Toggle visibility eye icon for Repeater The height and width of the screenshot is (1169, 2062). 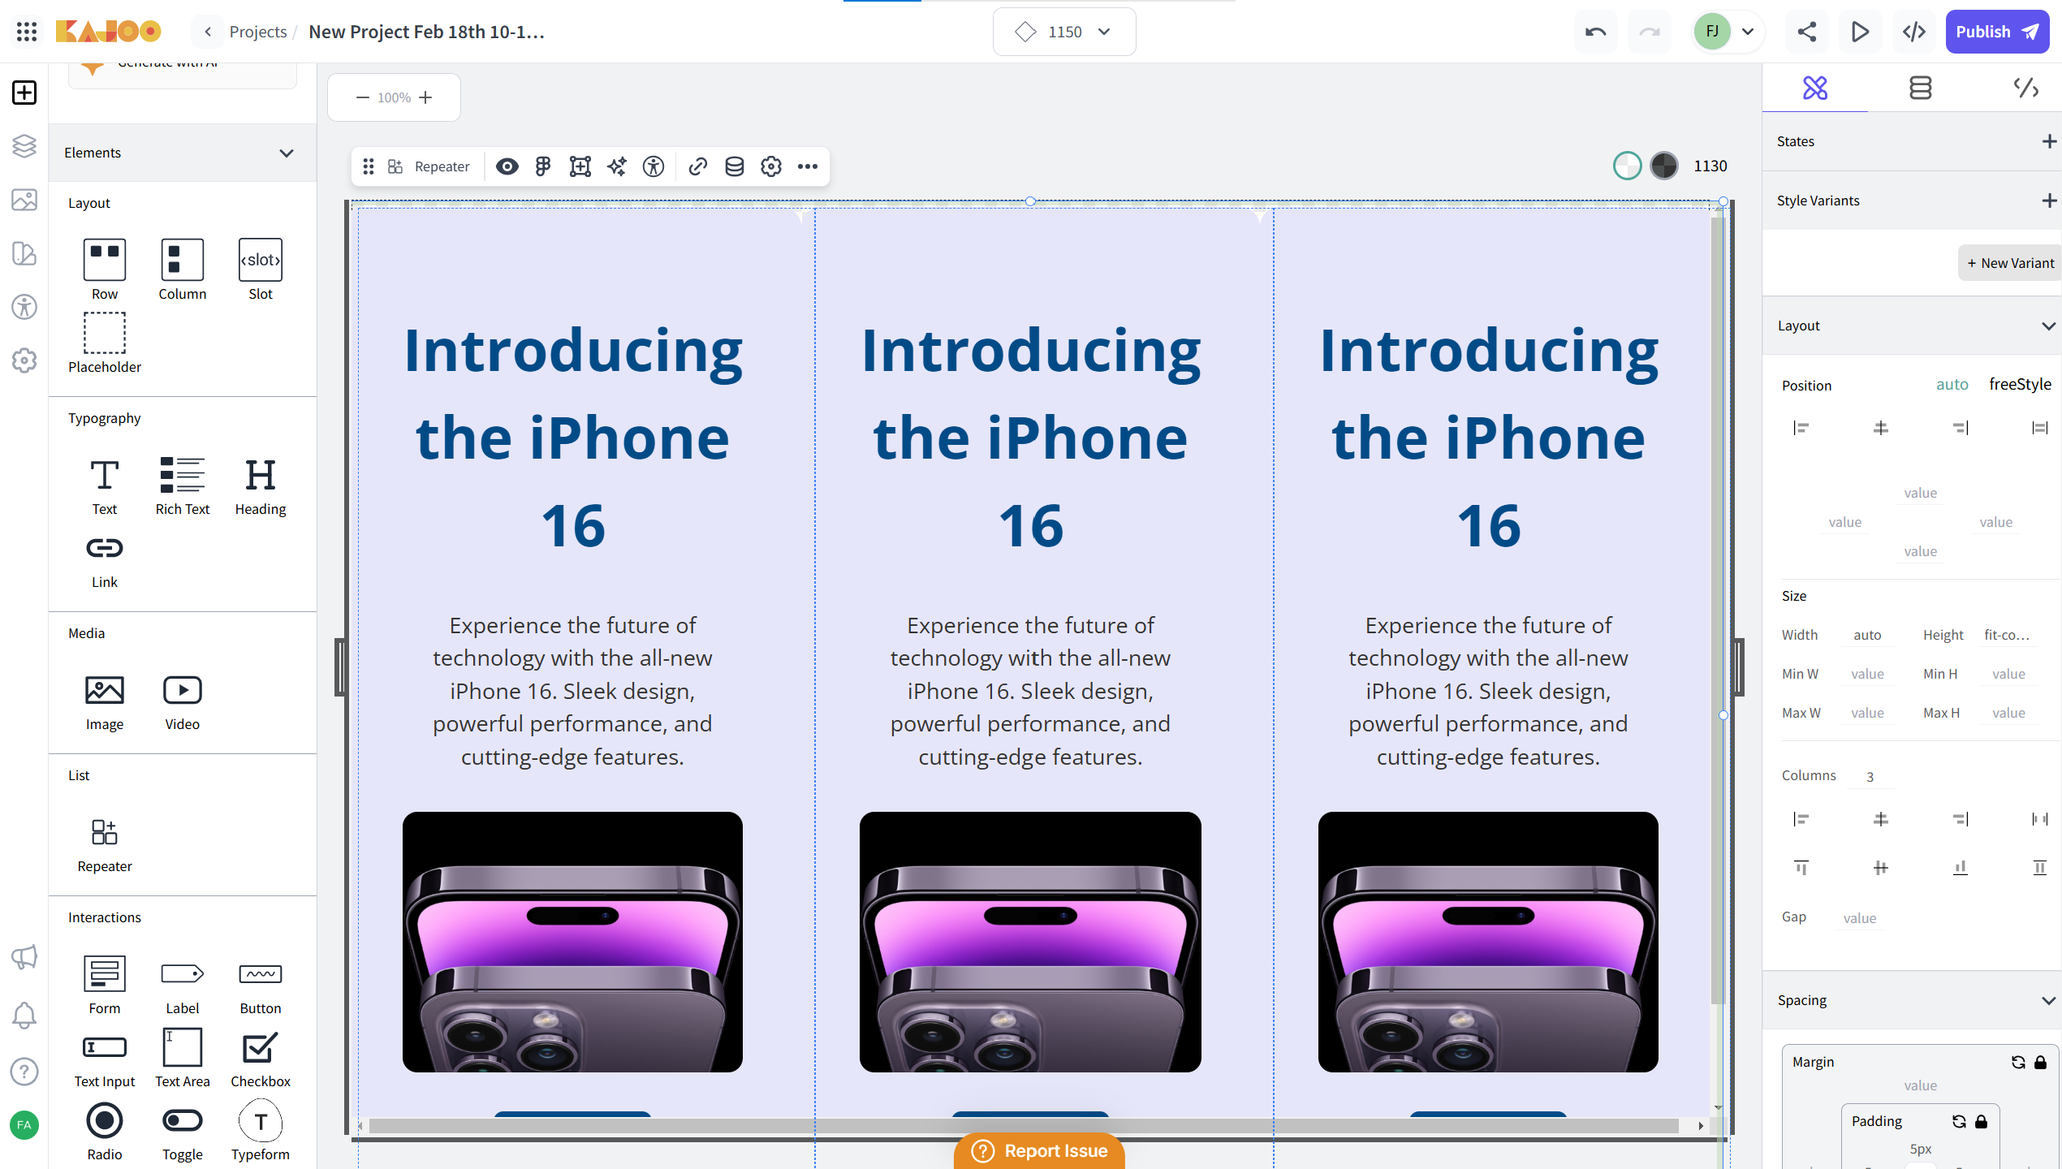pos(507,166)
